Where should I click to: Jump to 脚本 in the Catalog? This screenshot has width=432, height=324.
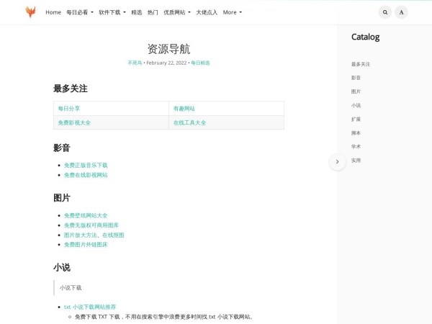(356, 132)
